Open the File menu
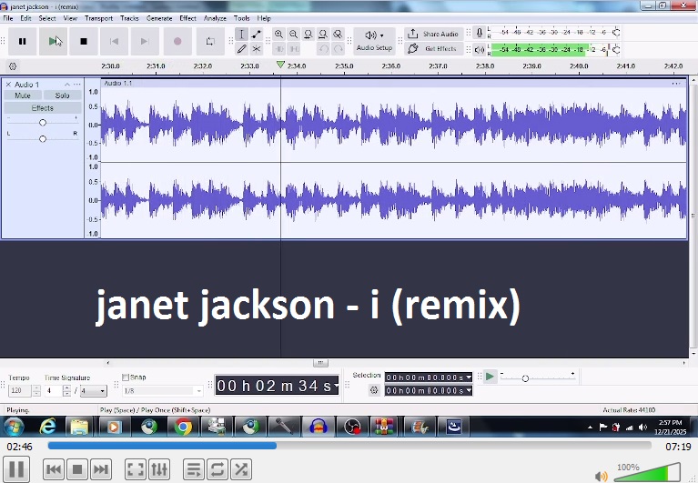The height and width of the screenshot is (483, 698). [x=8, y=18]
